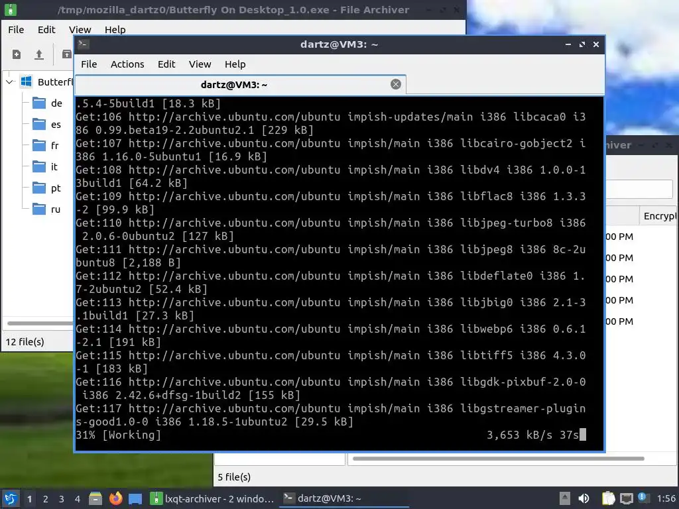The height and width of the screenshot is (509, 679).
Task: Click '12 file(s)' status text in File Archiver
Action: (x=25, y=342)
